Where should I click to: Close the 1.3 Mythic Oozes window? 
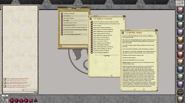[156, 30]
